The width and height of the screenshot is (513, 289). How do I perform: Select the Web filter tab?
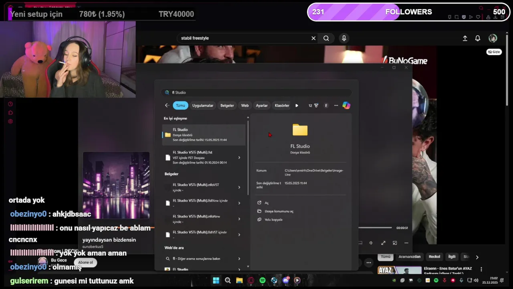(x=245, y=106)
